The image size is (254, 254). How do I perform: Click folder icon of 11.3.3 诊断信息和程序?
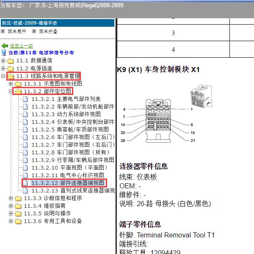(x=18, y=198)
